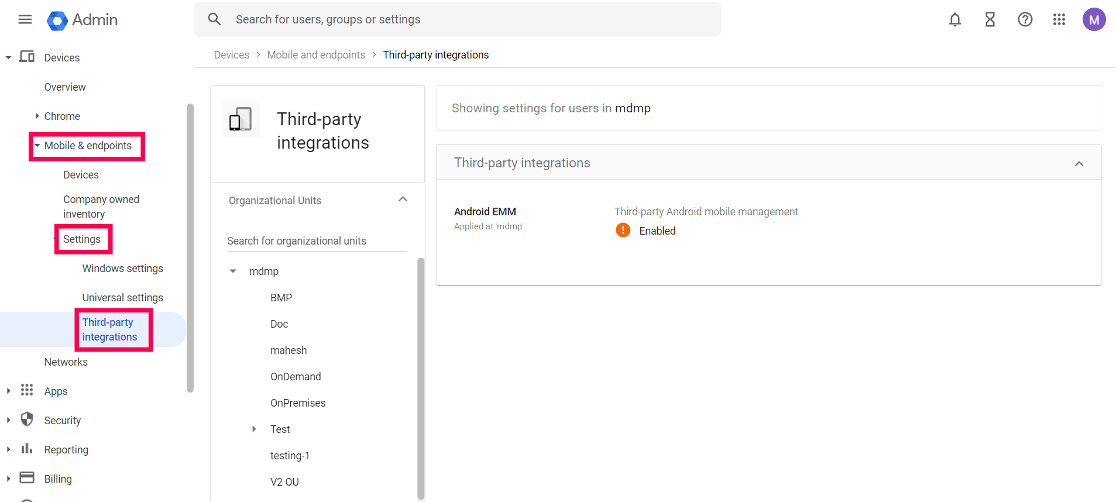Image resolution: width=1116 pixels, height=502 pixels.
Task: Collapse the Third-party integrations panel
Action: point(1079,164)
